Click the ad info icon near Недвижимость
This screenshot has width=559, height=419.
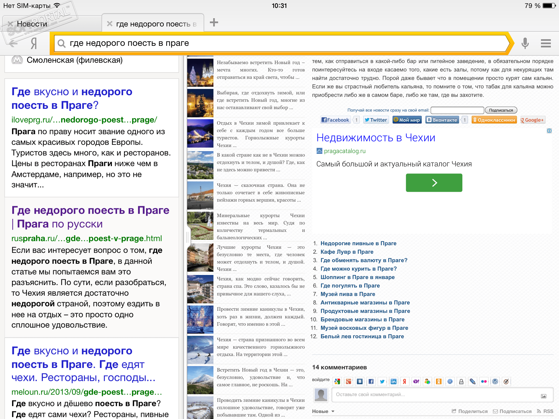point(549,131)
